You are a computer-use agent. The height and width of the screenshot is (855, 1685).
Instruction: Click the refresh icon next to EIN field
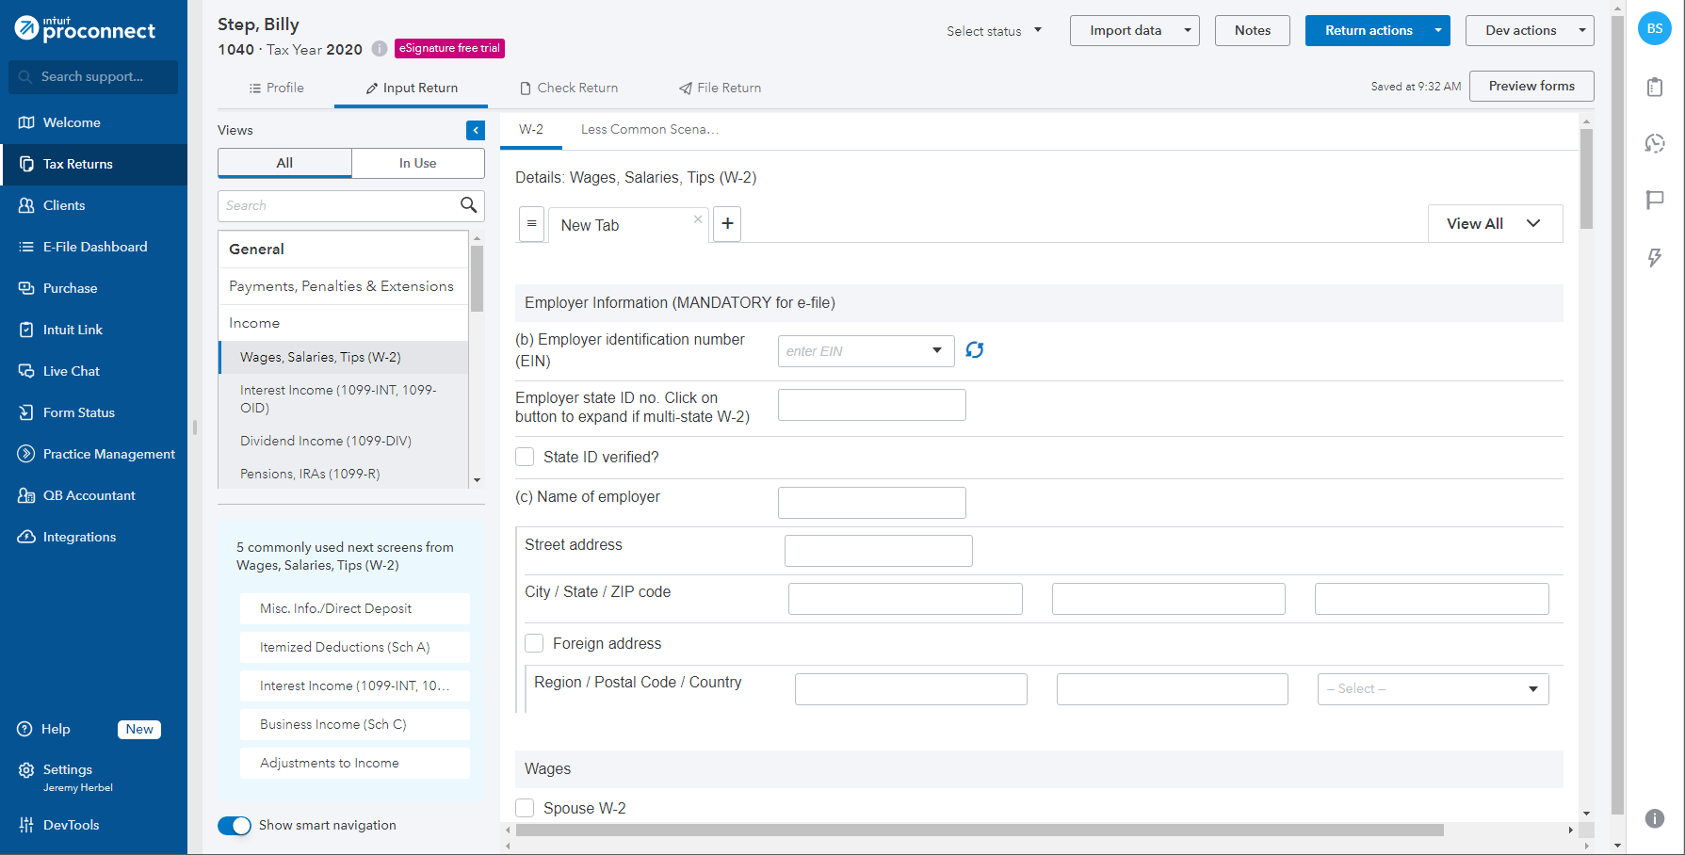pyautogui.click(x=975, y=350)
